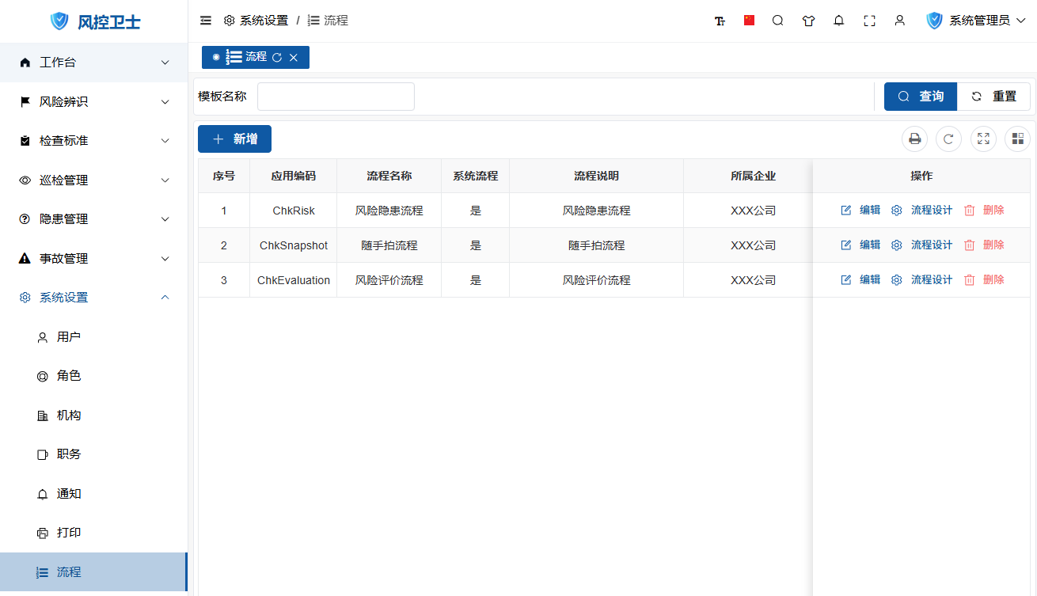Collapse the 系统设置 menu
Image resolution: width=1037 pixels, height=596 pixels.
click(93, 298)
